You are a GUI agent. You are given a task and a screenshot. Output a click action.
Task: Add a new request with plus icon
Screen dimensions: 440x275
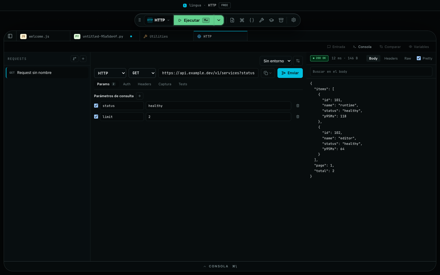click(x=83, y=59)
